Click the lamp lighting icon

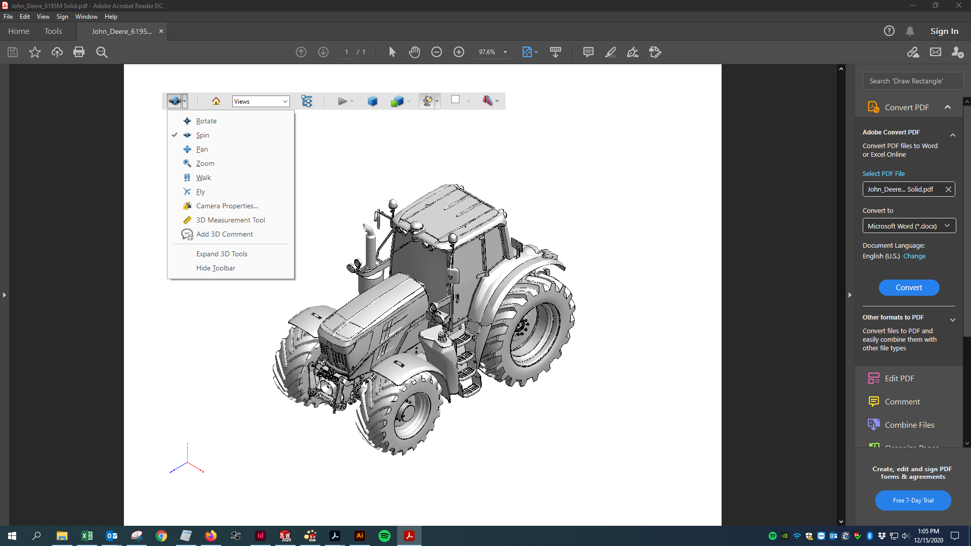(428, 101)
